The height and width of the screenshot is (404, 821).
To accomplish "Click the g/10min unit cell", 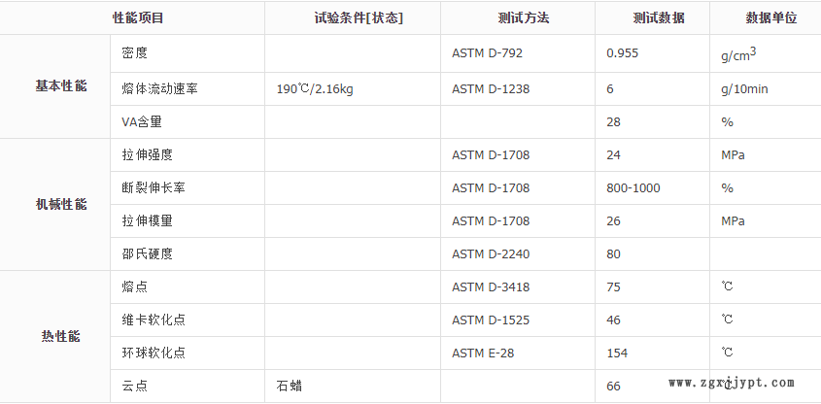I will point(744,89).
